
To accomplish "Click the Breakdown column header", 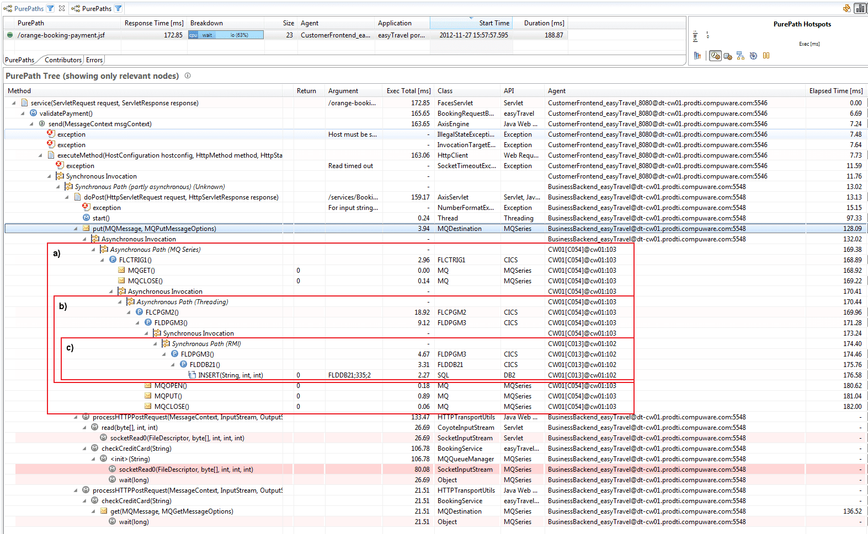I will (x=226, y=23).
